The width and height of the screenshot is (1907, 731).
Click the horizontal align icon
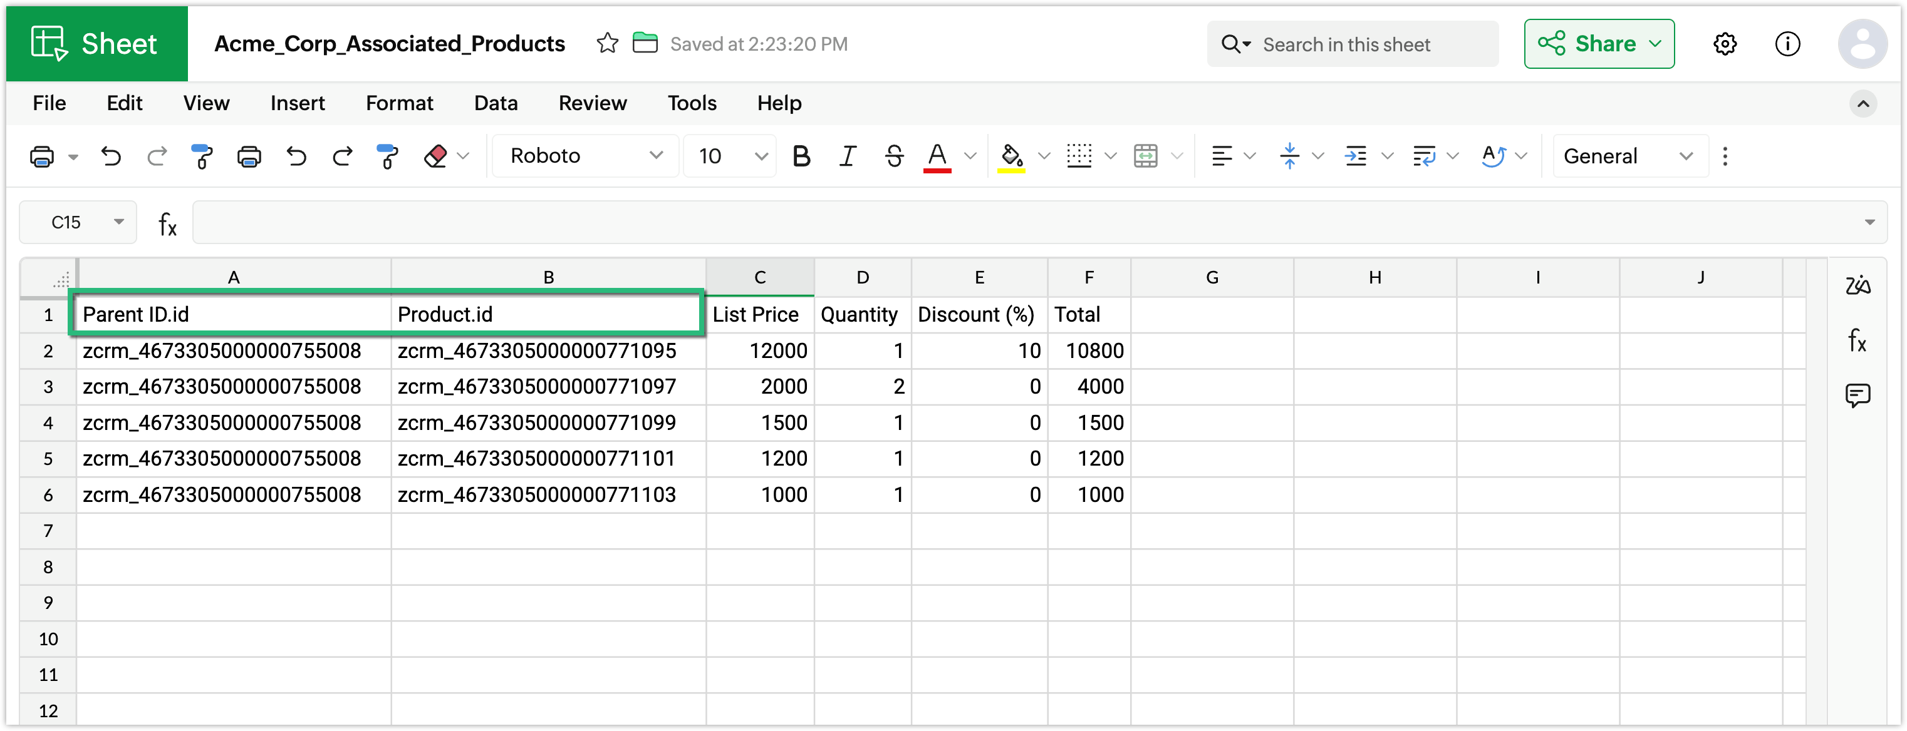click(1222, 156)
